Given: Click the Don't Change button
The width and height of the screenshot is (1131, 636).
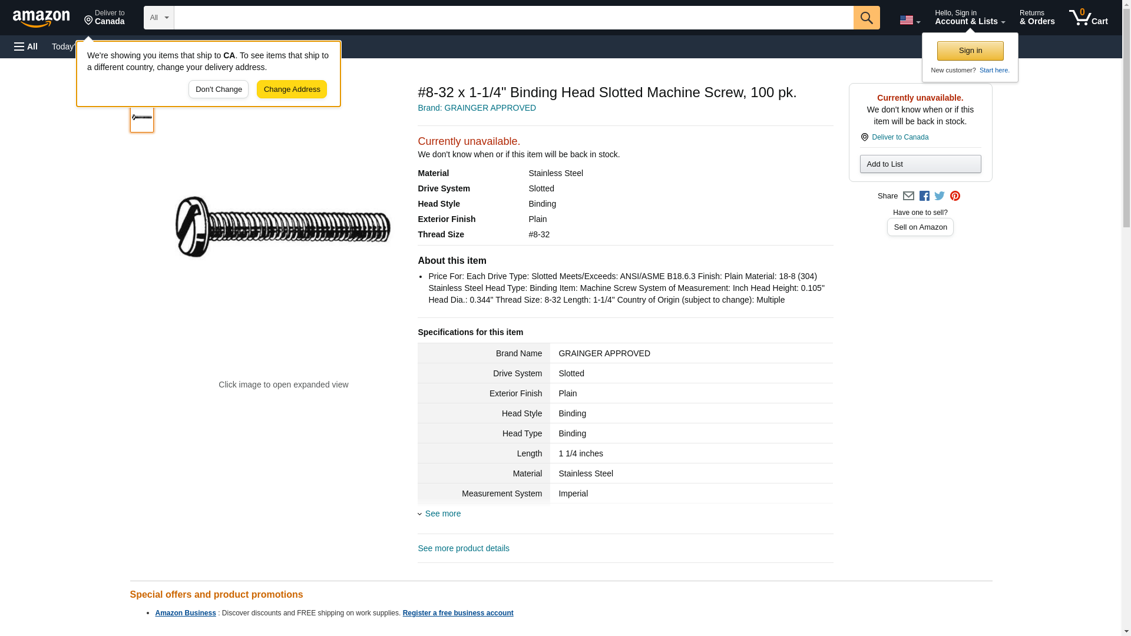Looking at the screenshot, I should click(x=219, y=90).
